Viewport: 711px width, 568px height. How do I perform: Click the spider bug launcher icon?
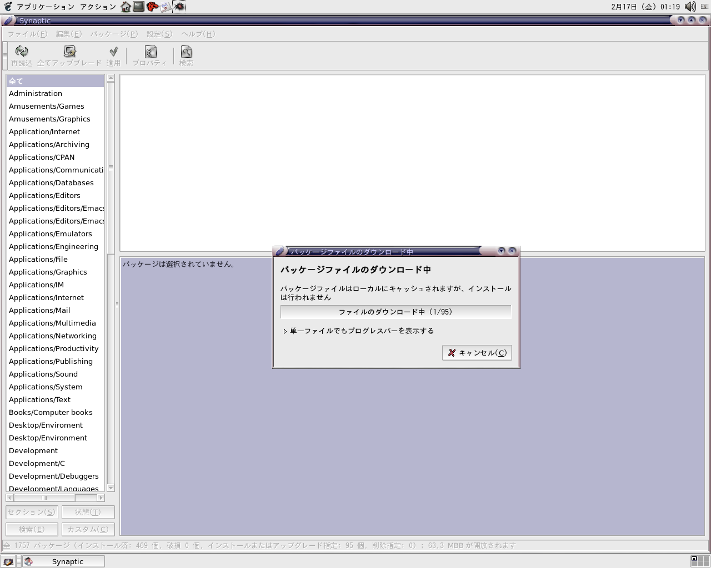179,7
